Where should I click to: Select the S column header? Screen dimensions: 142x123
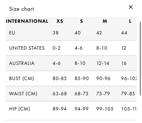[x=82, y=21]
